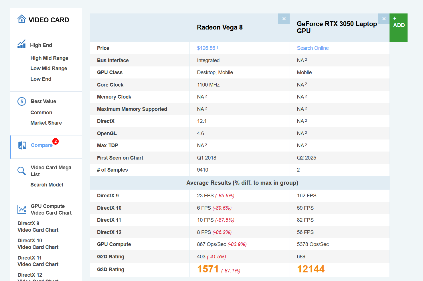Click the 12144 G3D Rating score
Screen dimensions: 423x281
[311, 269]
